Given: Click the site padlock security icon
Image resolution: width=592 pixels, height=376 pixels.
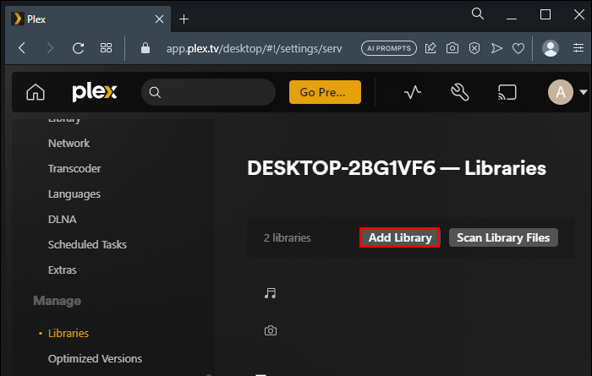Looking at the screenshot, I should click(x=145, y=48).
